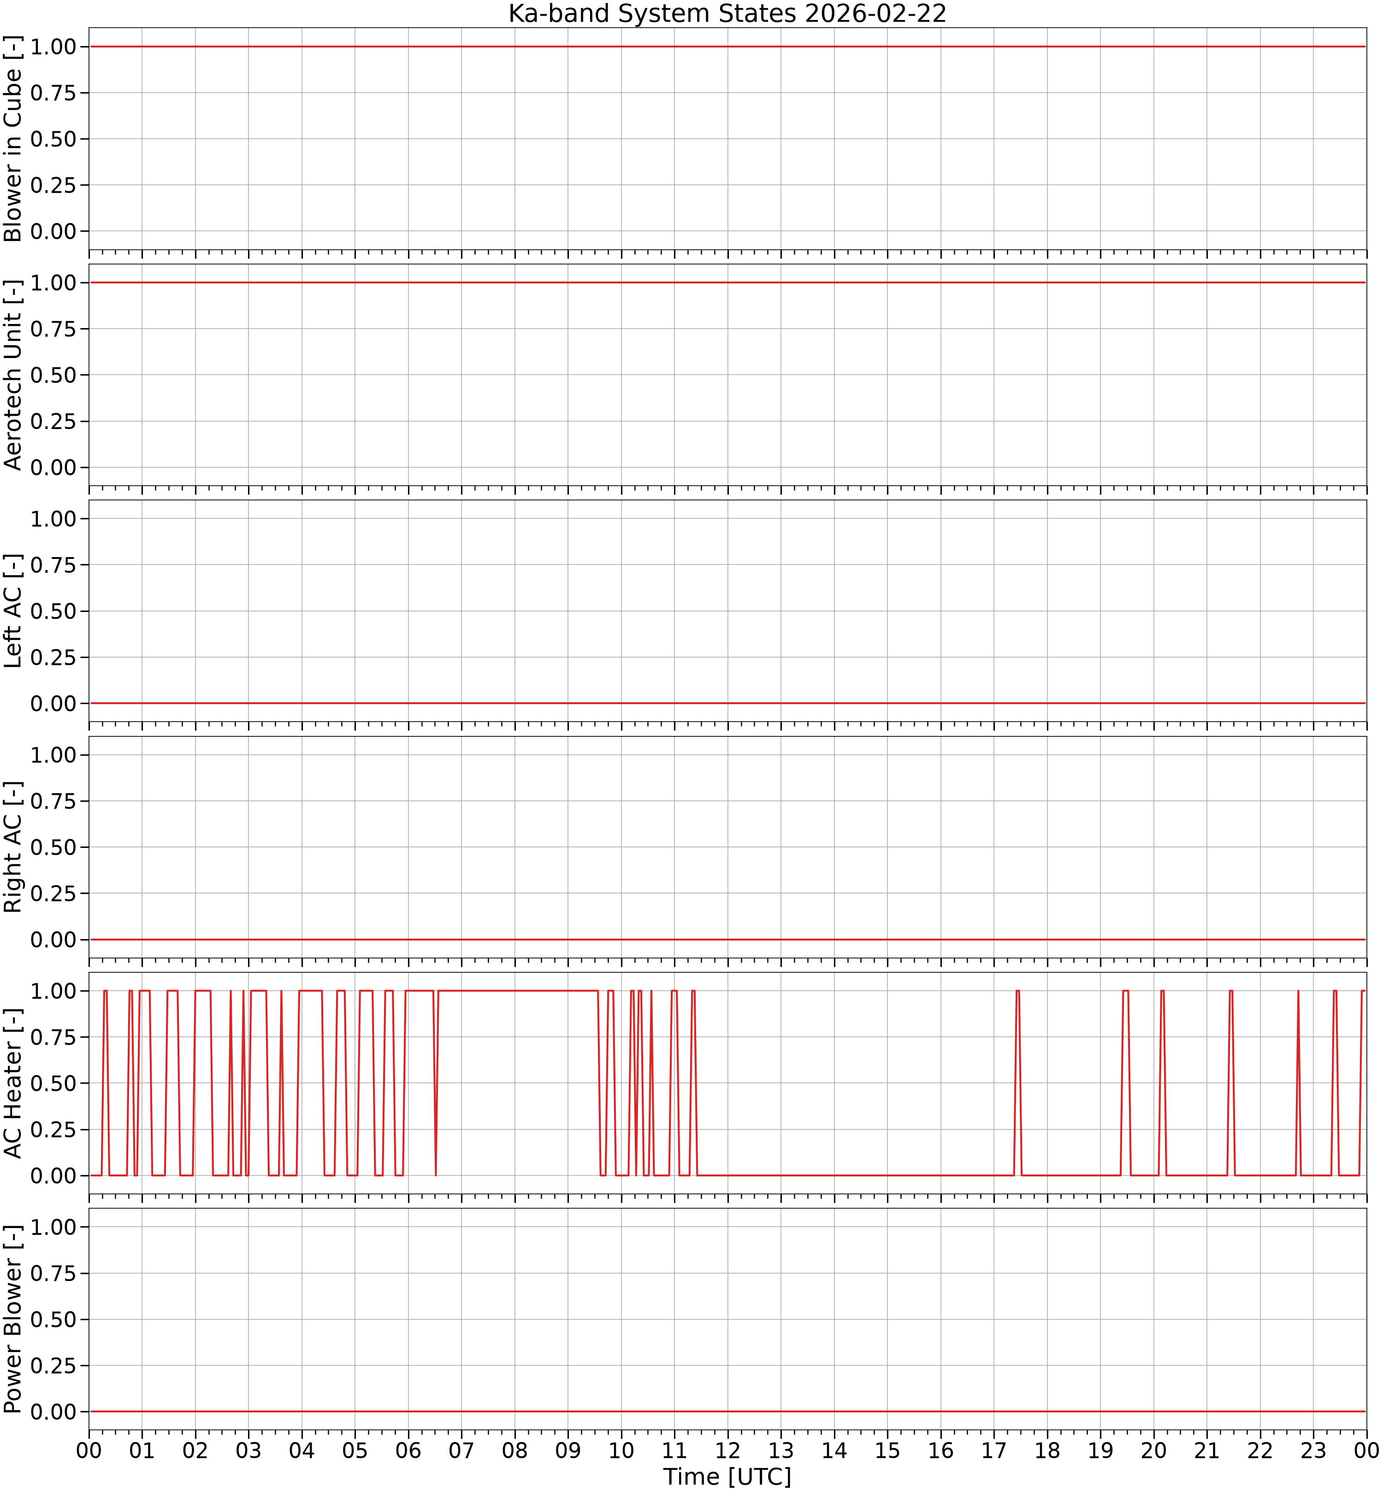Screen dimensions: 1383x1493
Task: Click the Aerotech Unit axis label
Action: click(13, 375)
